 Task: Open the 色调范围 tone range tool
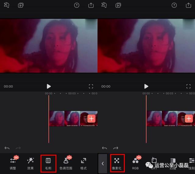pyautogui.click(x=66, y=164)
